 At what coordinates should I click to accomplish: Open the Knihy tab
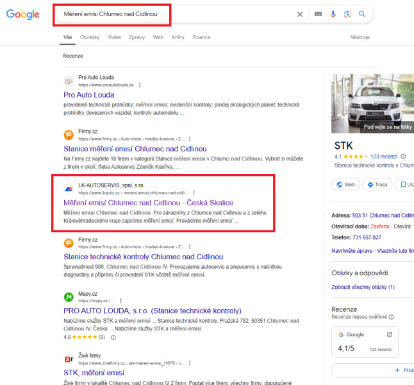coord(178,37)
